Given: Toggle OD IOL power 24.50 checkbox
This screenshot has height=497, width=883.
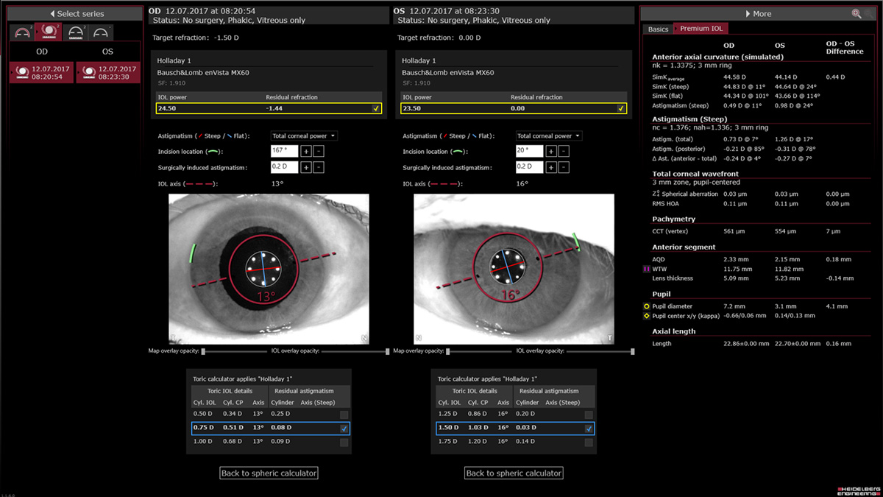Looking at the screenshot, I should coord(376,108).
